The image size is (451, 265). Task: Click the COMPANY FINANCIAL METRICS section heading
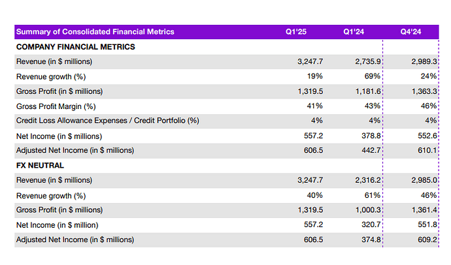coord(76,47)
